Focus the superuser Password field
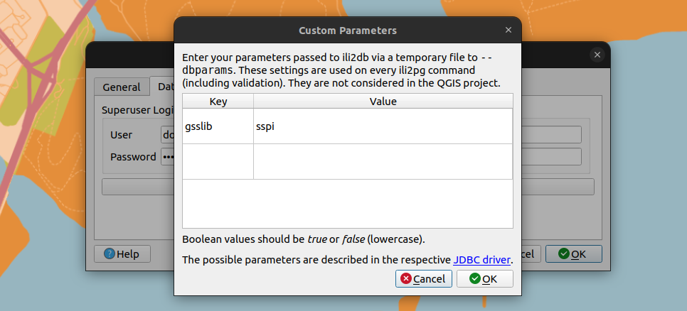The height and width of the screenshot is (311, 687). pos(168,157)
